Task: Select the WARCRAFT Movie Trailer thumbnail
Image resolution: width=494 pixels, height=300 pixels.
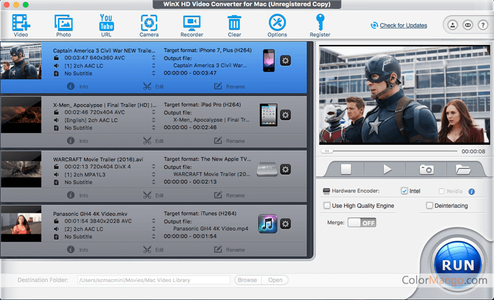Action: click(x=21, y=169)
